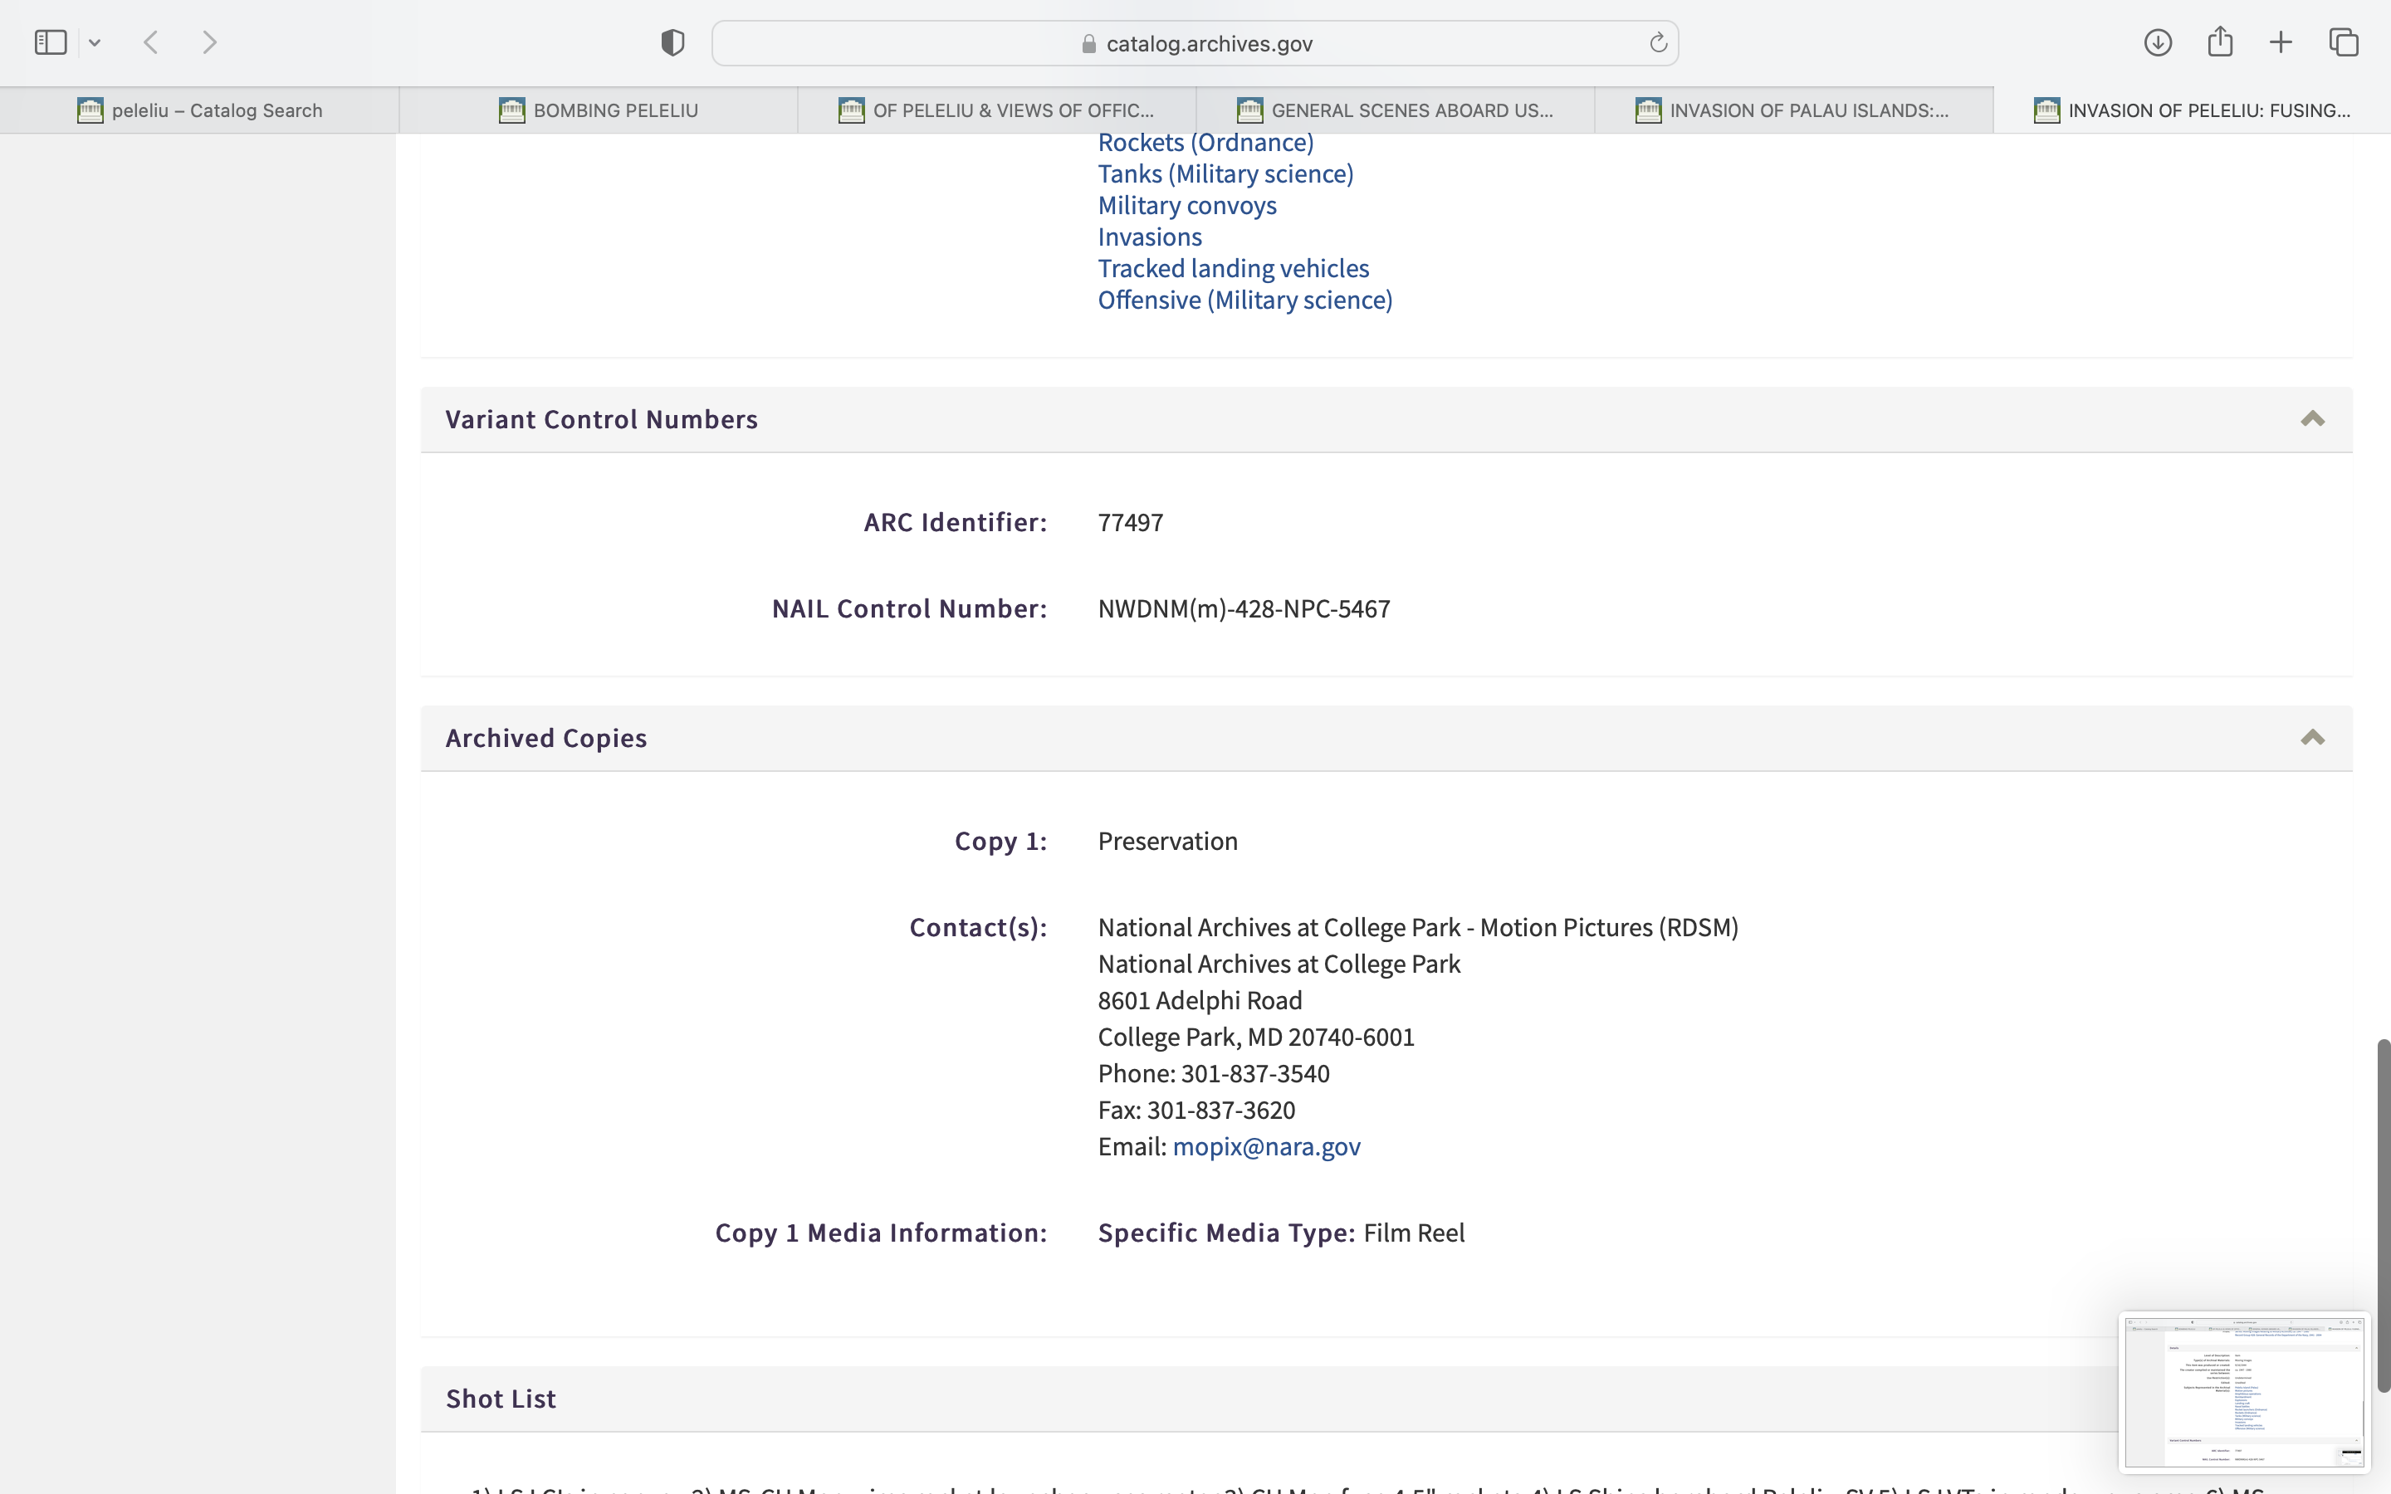The image size is (2391, 1494).
Task: Open the Share menu icon
Action: tap(2220, 42)
